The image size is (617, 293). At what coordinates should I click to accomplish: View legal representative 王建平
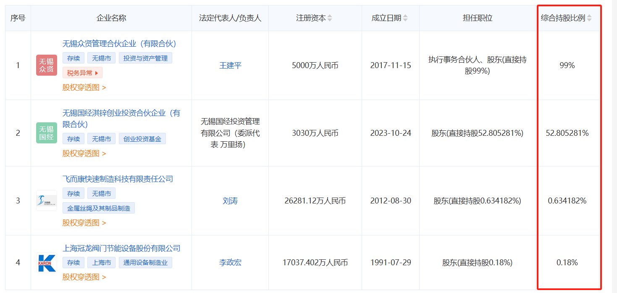pyautogui.click(x=230, y=66)
